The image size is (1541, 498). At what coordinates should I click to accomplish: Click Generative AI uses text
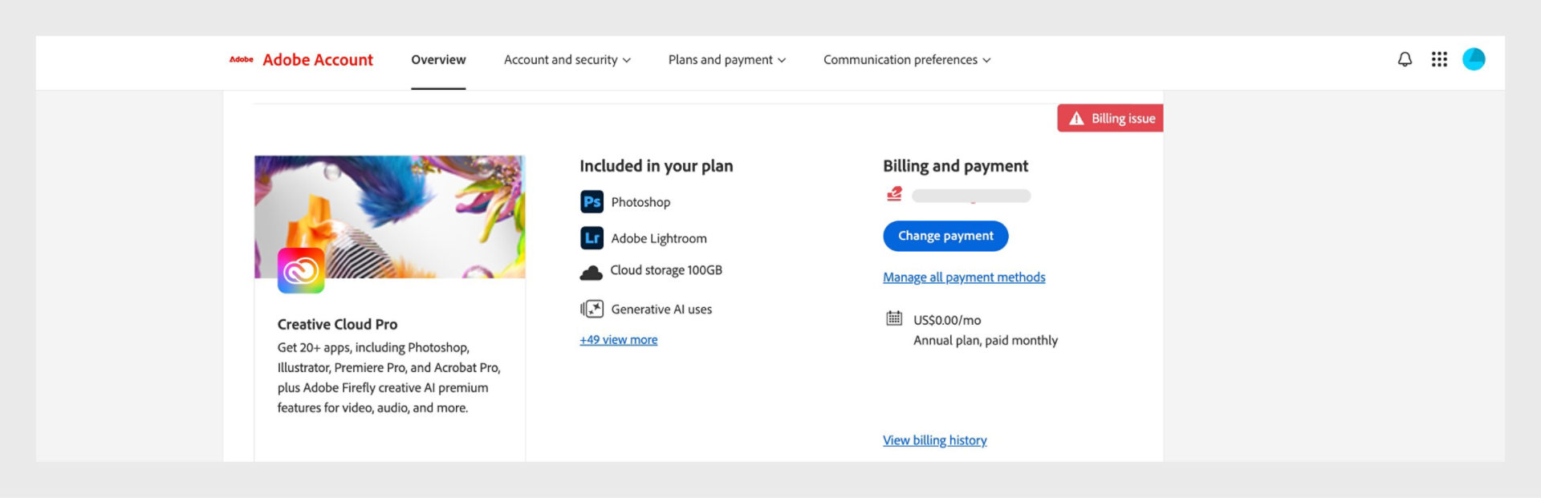coord(661,310)
